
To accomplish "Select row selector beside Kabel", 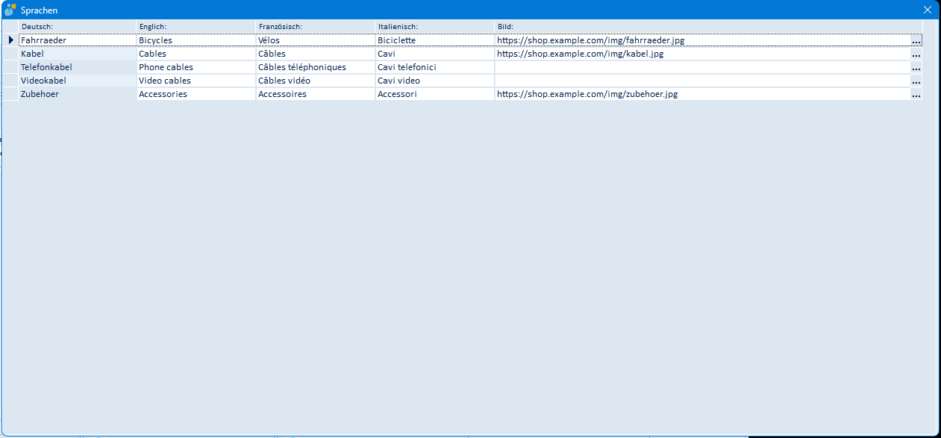I will (10, 54).
